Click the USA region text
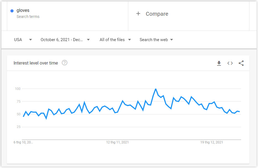The height and width of the screenshot is (168, 258). coord(18,39)
